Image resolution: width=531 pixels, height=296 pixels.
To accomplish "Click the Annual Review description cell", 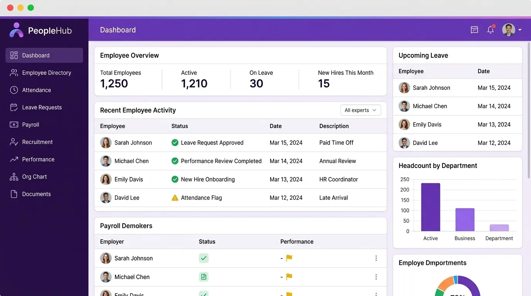I will (x=338, y=161).
